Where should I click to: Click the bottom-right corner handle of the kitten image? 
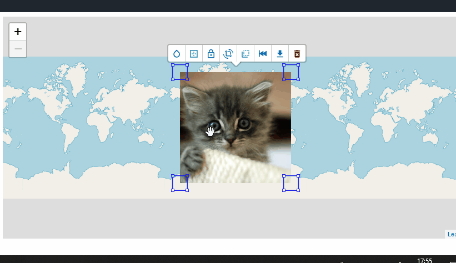[x=291, y=183]
